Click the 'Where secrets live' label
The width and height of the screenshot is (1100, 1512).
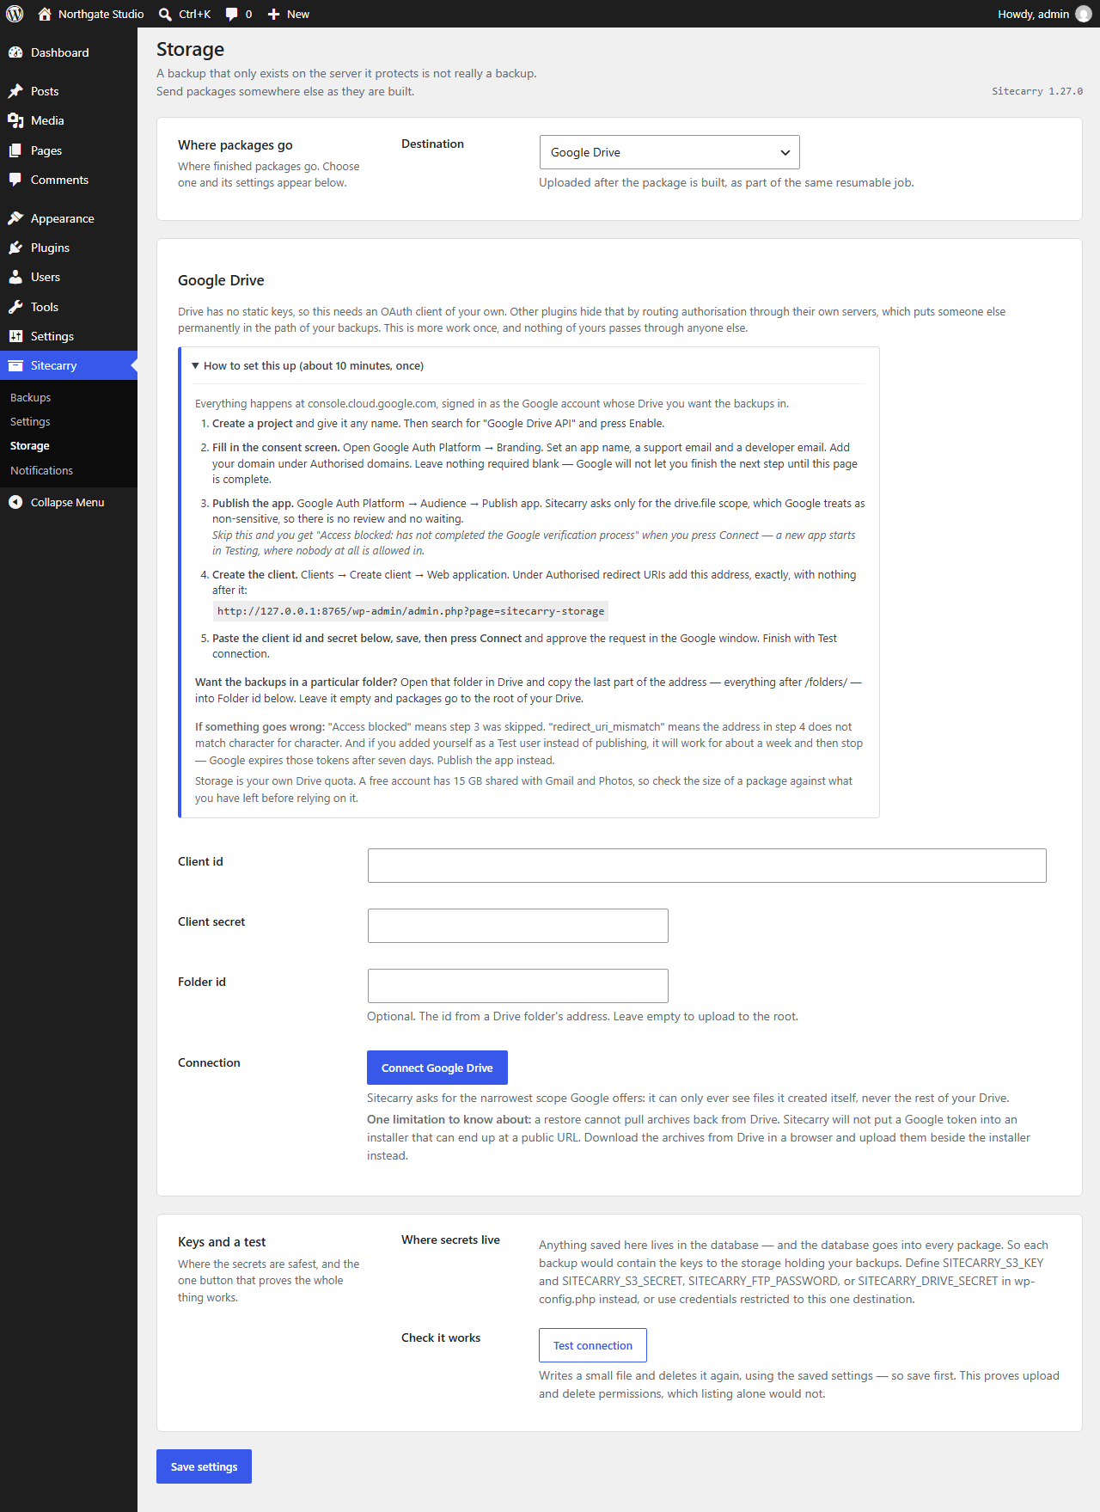(450, 1240)
